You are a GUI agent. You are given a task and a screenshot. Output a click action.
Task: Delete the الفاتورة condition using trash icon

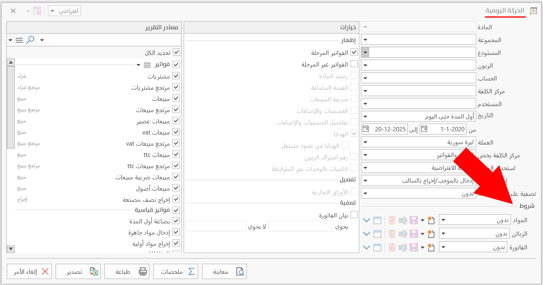coord(391,247)
